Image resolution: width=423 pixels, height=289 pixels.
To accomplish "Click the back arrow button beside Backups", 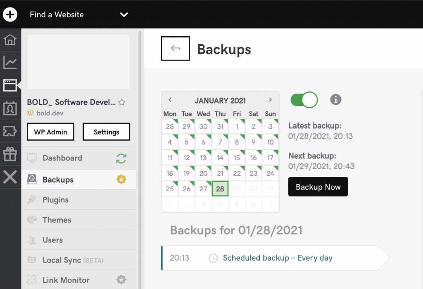I will (x=175, y=49).
